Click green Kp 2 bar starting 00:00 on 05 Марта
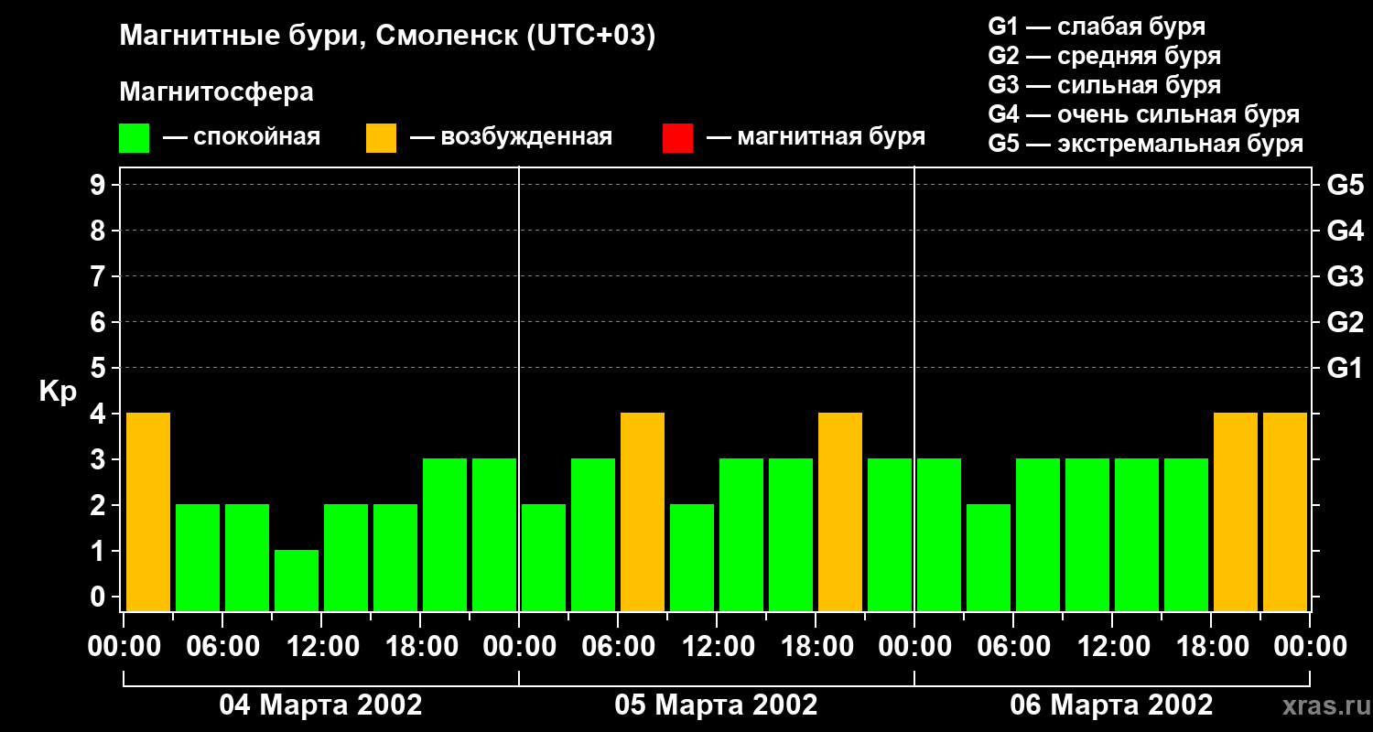Viewport: 1373px width, 732px height. (544, 557)
